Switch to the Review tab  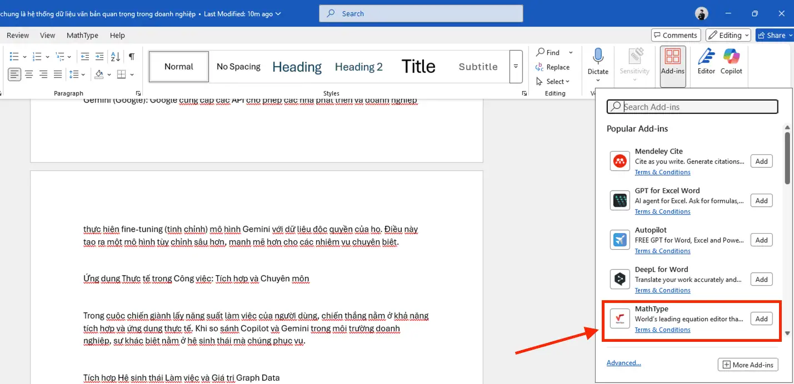point(17,35)
